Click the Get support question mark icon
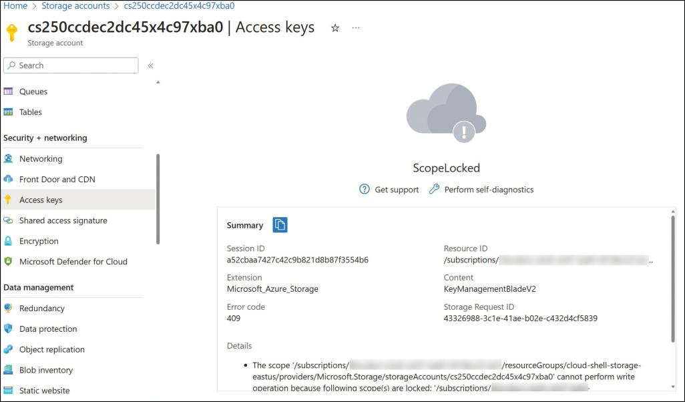685x402 pixels. coord(365,189)
